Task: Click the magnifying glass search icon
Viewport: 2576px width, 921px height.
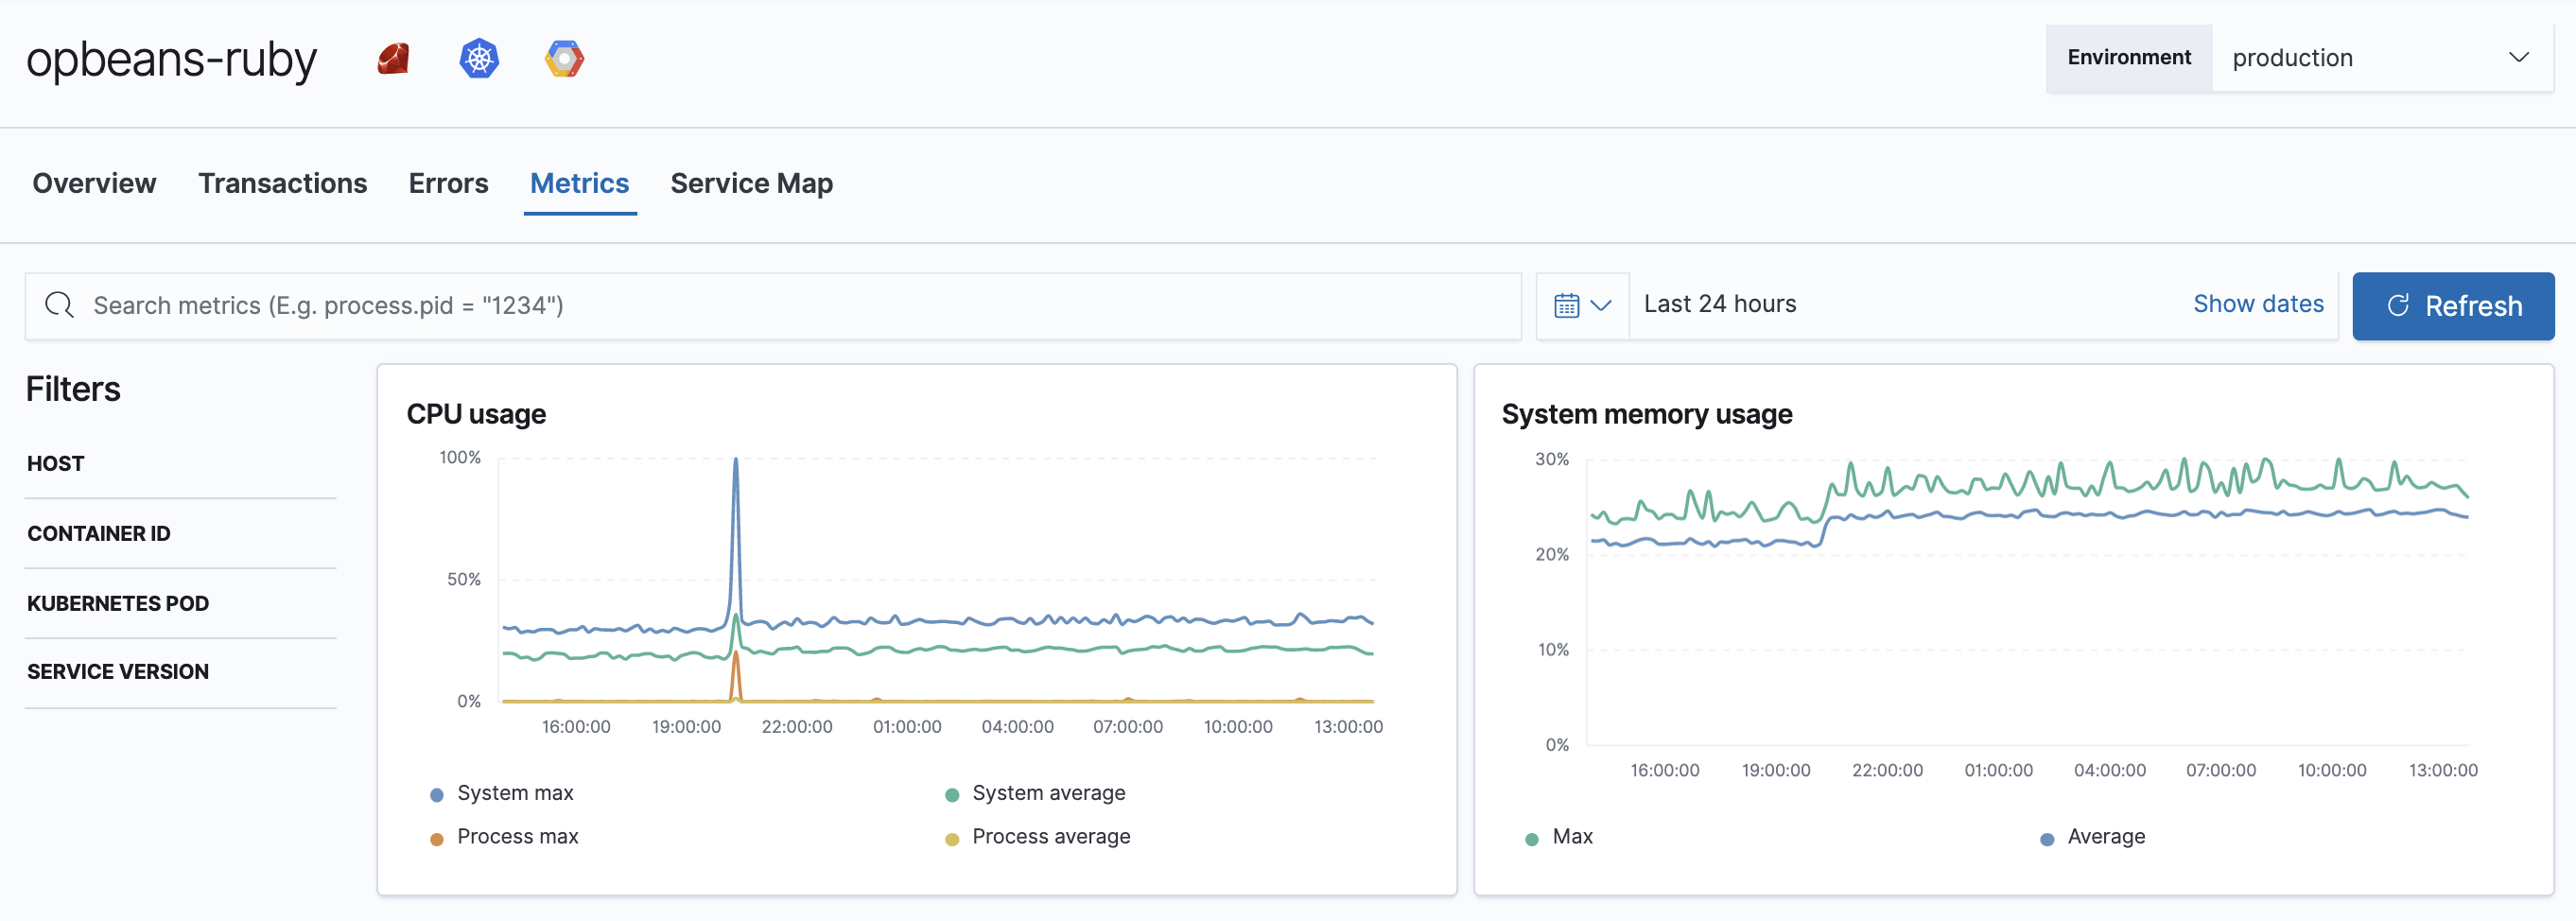Action: pyautogui.click(x=59, y=305)
